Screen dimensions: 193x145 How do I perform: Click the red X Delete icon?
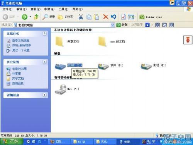tap(106, 17)
